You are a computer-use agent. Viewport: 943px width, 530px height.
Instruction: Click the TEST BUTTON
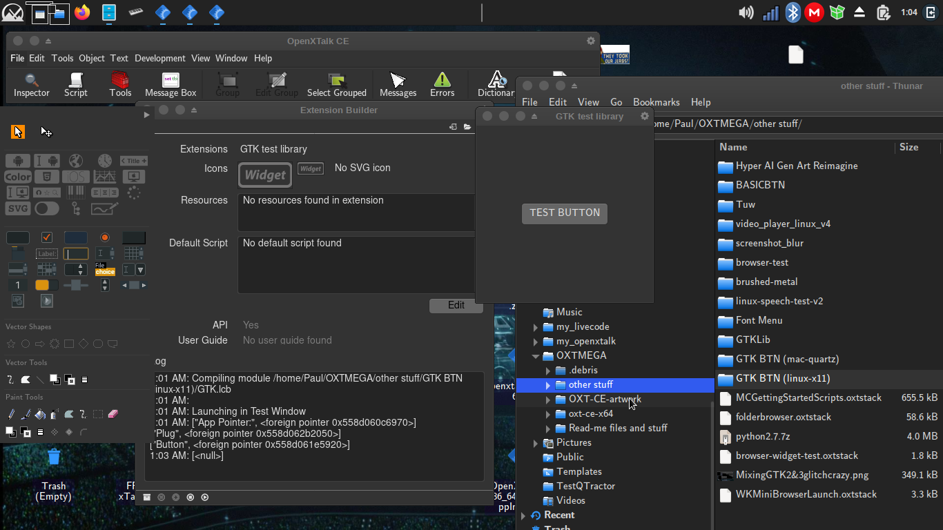coord(565,213)
